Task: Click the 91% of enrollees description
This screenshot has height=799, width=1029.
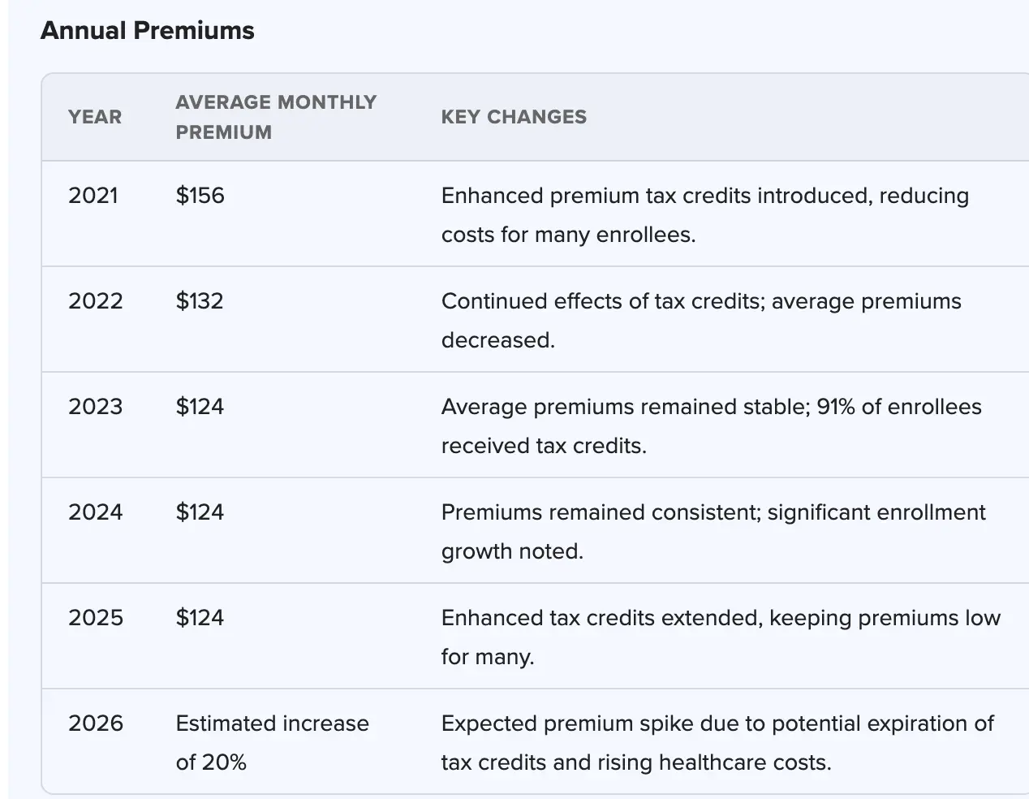Action: point(711,425)
